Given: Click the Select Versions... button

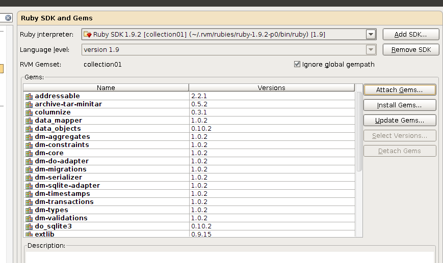Looking at the screenshot, I should (x=400, y=136).
